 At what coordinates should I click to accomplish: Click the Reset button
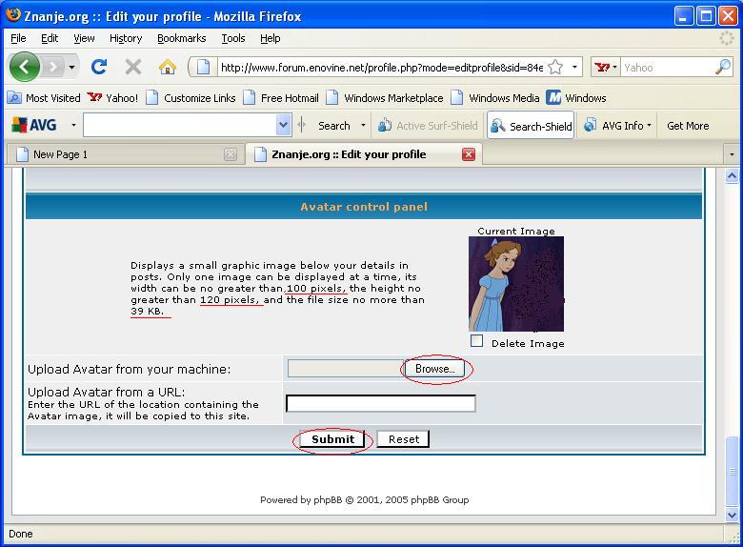(x=403, y=439)
